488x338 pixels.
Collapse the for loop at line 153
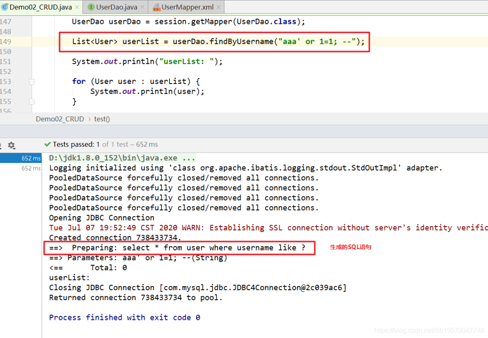(32, 82)
